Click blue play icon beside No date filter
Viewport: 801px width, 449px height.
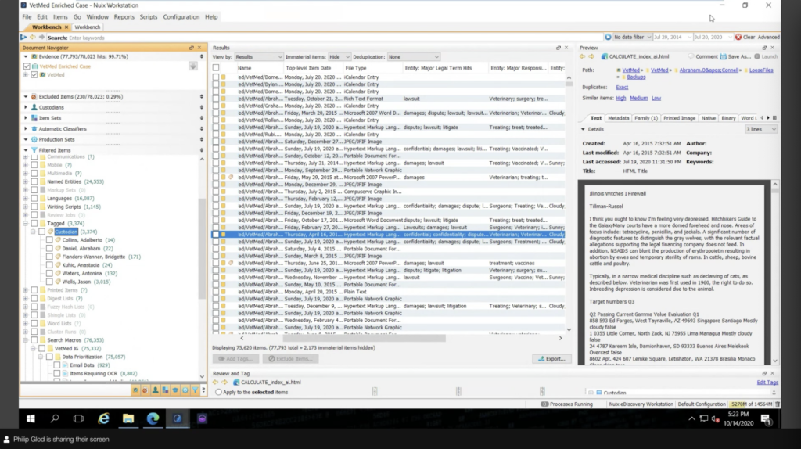pos(608,38)
